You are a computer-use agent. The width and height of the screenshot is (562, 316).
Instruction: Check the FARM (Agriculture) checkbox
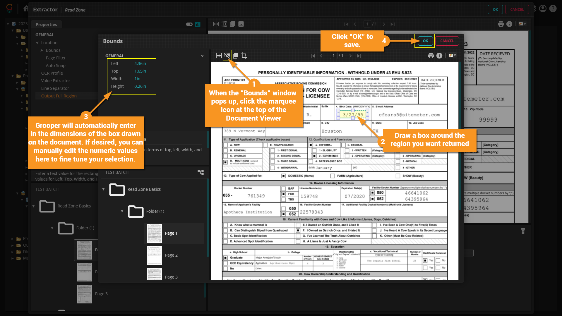click(333, 176)
